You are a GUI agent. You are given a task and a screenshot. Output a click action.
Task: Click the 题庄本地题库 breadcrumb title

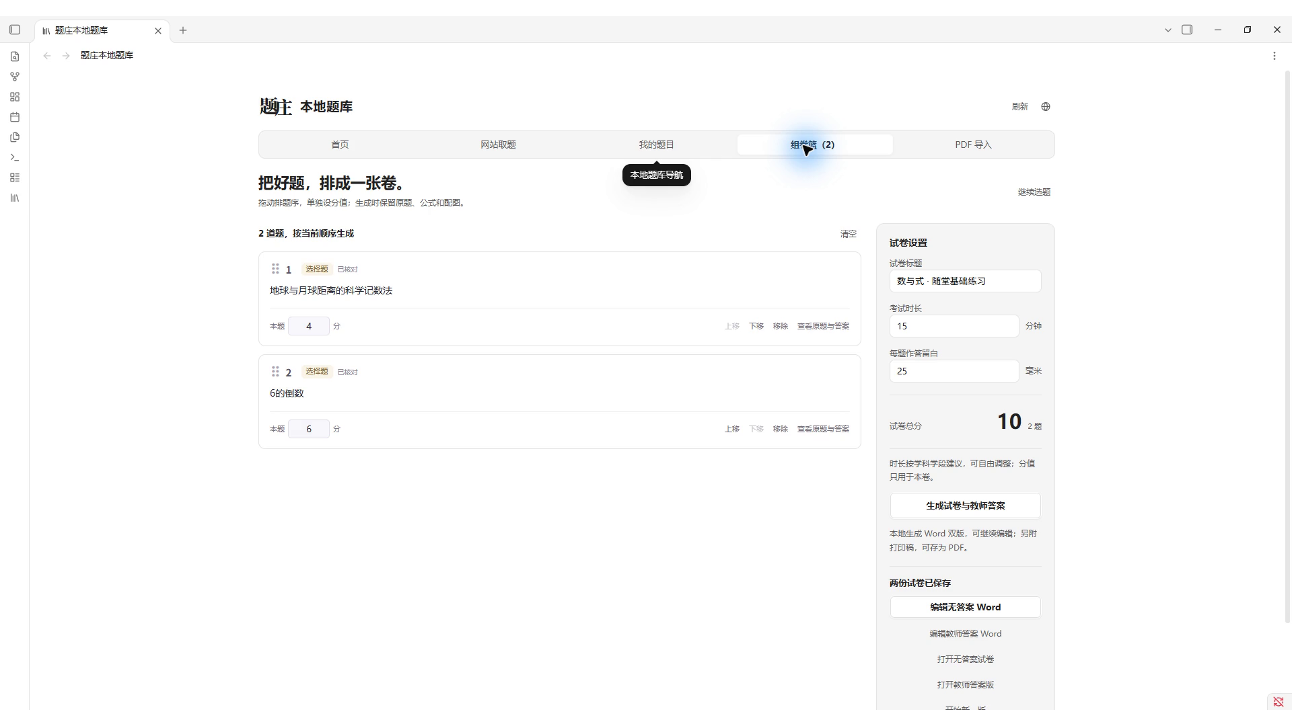[x=107, y=56]
